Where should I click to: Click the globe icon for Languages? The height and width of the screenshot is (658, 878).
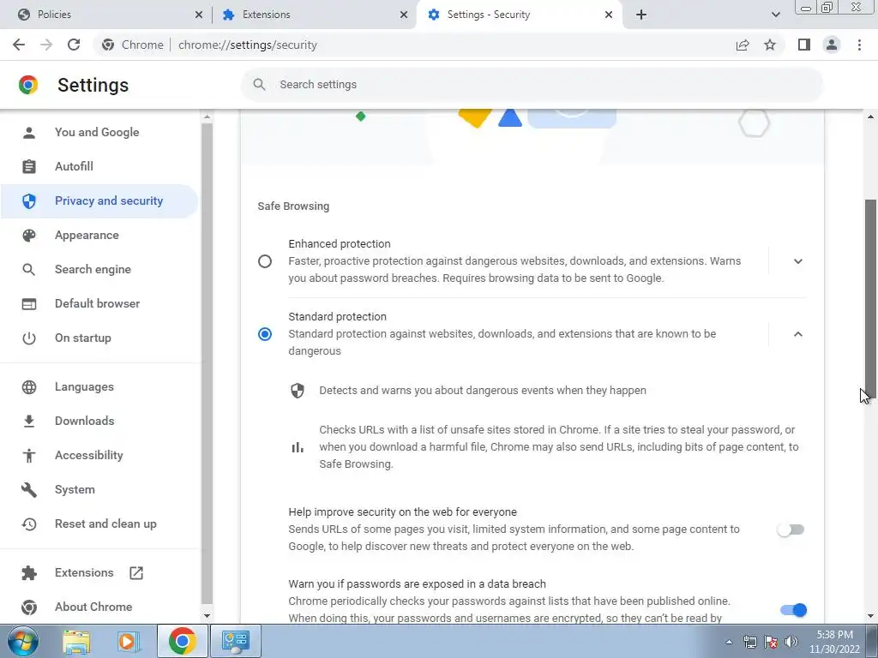tap(29, 387)
